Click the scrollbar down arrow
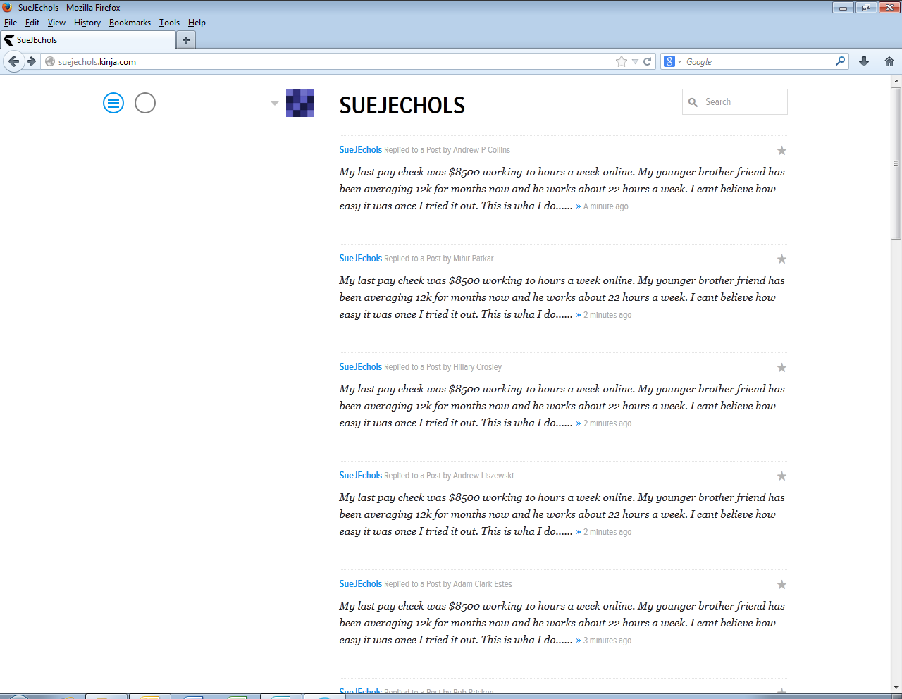Image resolution: width=902 pixels, height=699 pixels. coord(896,688)
